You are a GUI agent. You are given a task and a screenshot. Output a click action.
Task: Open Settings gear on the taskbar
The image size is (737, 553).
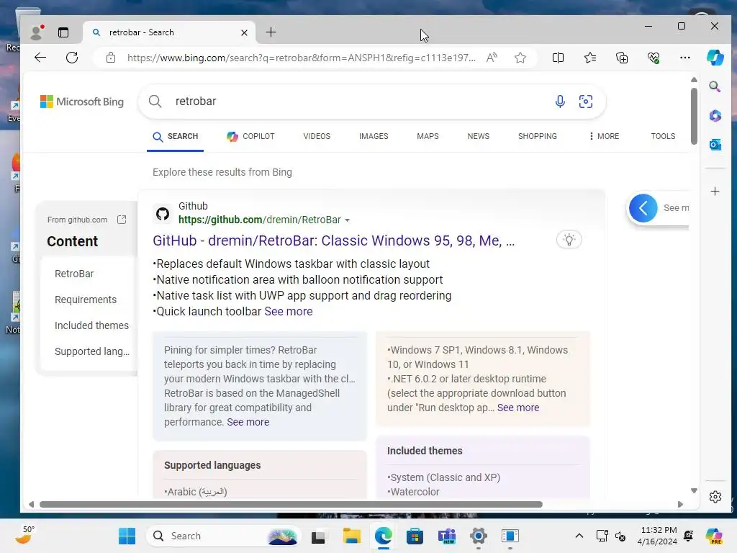(478, 536)
